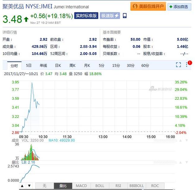Click the LB: 2.16 label

click(28, 162)
